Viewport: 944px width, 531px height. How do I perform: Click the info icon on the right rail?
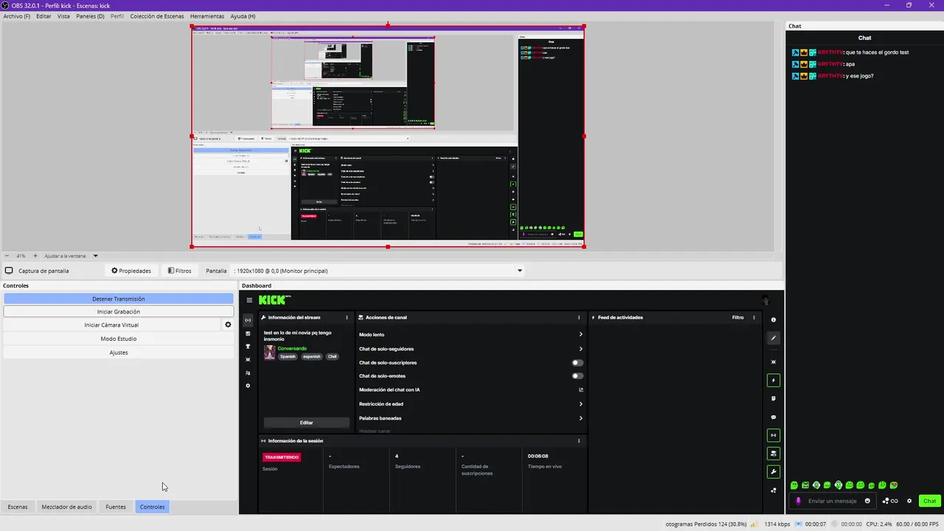(773, 320)
